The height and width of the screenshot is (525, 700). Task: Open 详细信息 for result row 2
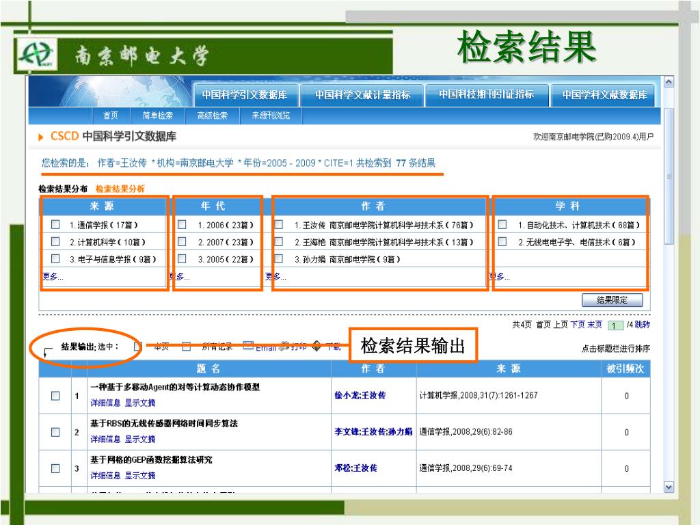tap(105, 440)
